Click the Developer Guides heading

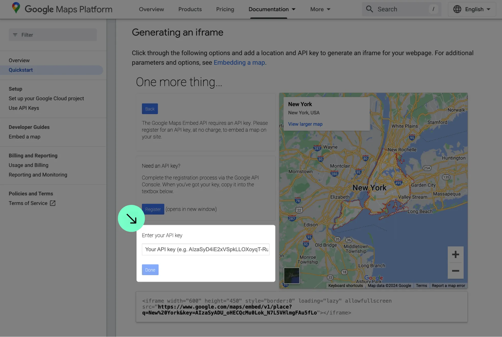(29, 127)
